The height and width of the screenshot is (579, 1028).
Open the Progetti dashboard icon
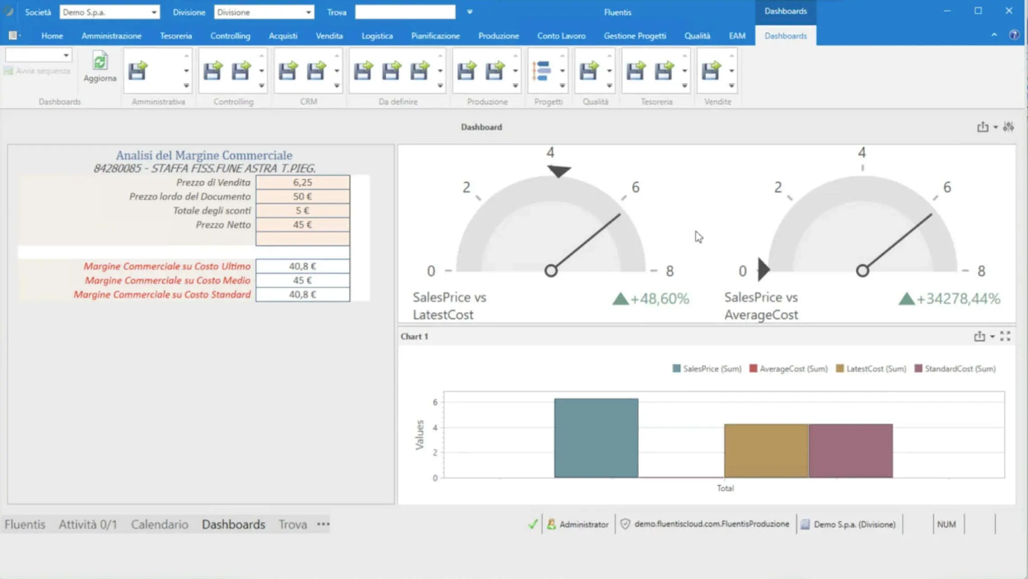pyautogui.click(x=542, y=71)
